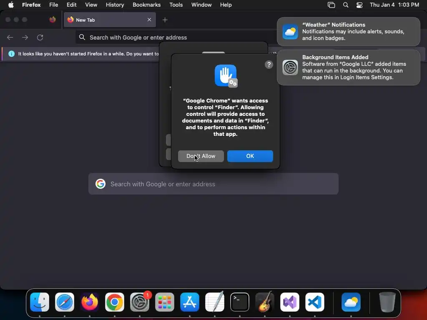Open the Background Items Added notification
The height and width of the screenshot is (320, 427).
pos(349,67)
